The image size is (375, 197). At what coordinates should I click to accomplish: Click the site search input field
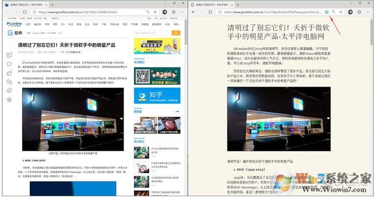tap(153, 33)
